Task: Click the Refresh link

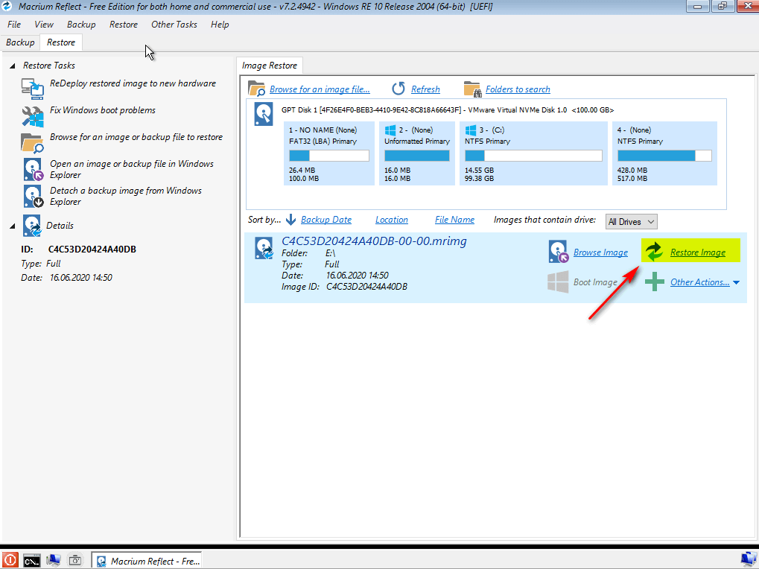Action: click(425, 89)
